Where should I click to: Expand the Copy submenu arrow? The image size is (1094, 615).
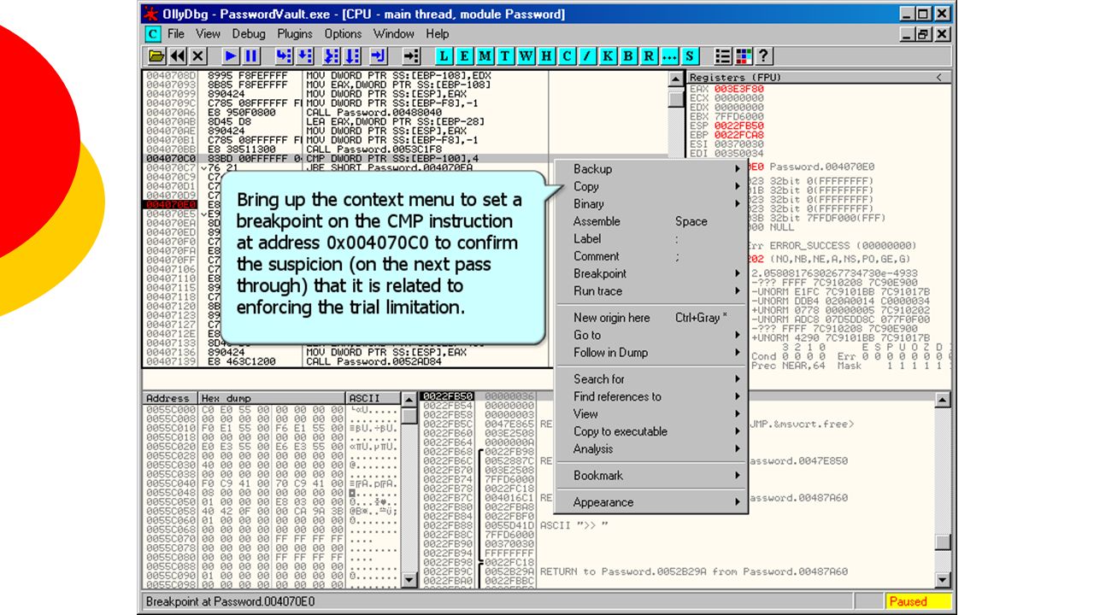738,186
